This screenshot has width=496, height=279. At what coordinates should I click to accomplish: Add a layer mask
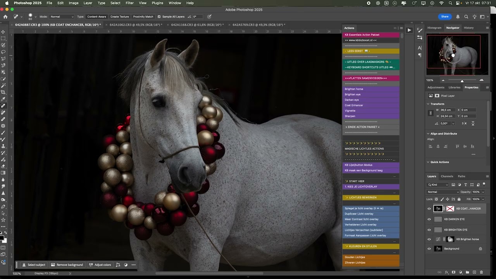click(454, 272)
